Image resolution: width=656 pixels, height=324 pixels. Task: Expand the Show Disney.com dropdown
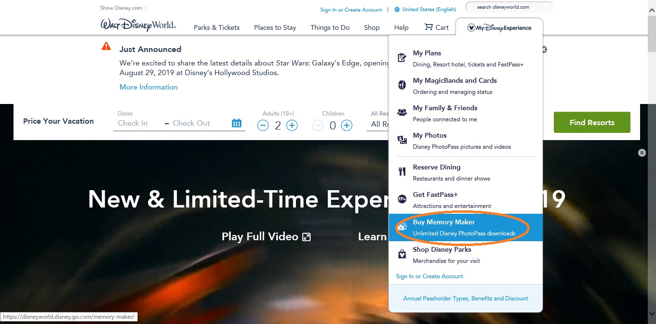pyautogui.click(x=123, y=8)
